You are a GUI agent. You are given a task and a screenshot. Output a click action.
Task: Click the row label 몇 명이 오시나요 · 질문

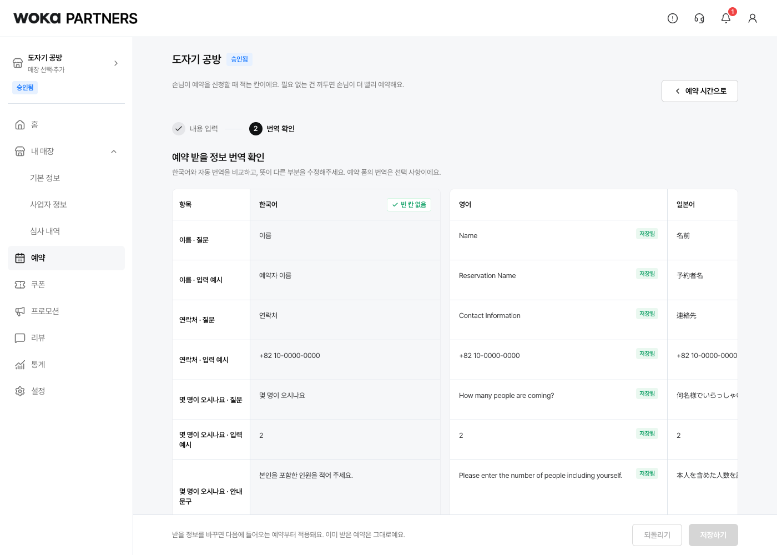[211, 400]
